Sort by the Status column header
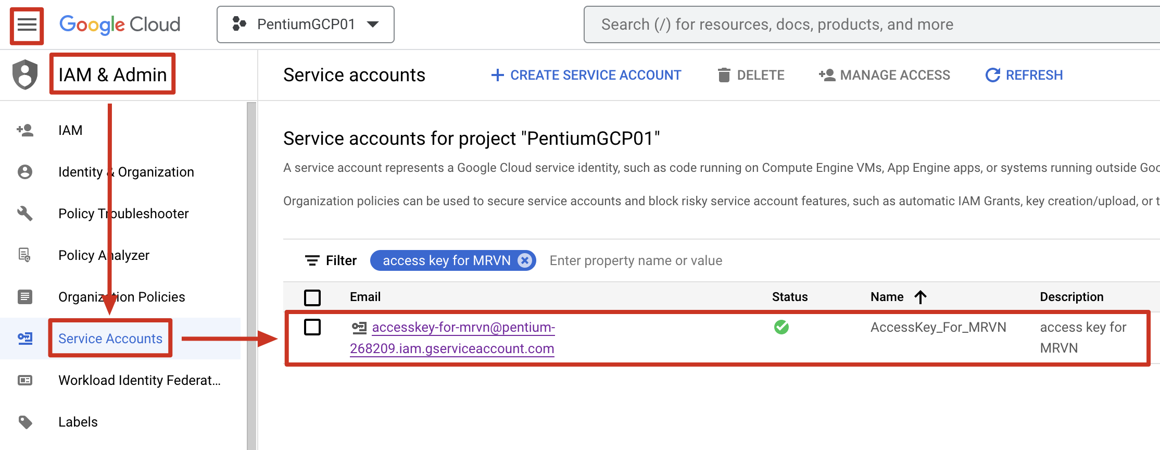This screenshot has width=1160, height=450. (790, 297)
